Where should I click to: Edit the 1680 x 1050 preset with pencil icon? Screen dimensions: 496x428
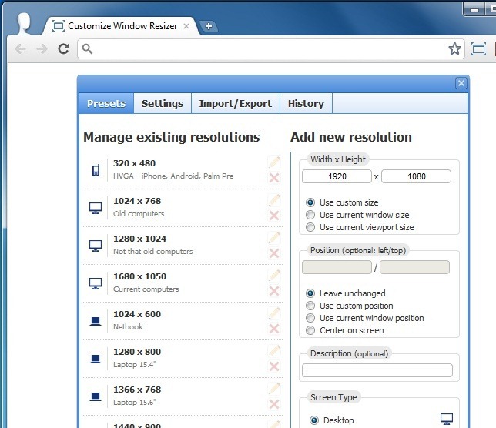tap(274, 276)
